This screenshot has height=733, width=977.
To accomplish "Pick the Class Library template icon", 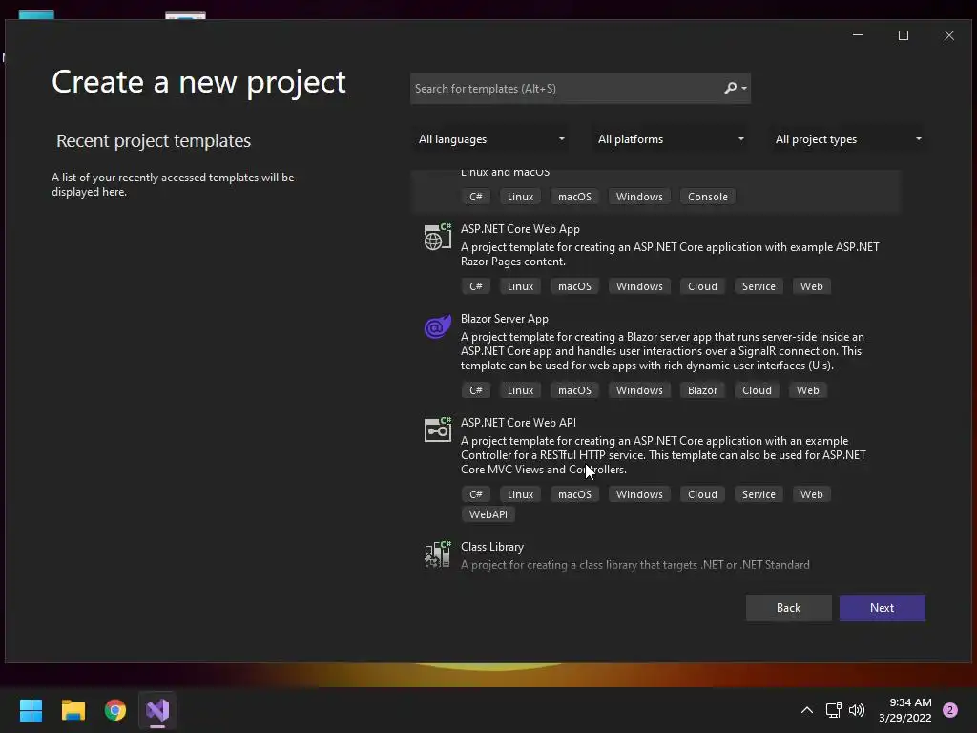I will (x=437, y=555).
